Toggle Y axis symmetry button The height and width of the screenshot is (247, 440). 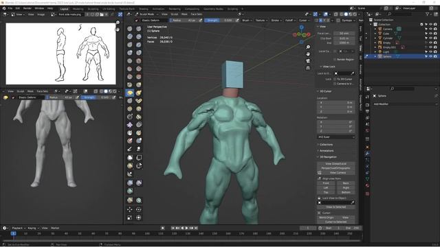click(324, 21)
